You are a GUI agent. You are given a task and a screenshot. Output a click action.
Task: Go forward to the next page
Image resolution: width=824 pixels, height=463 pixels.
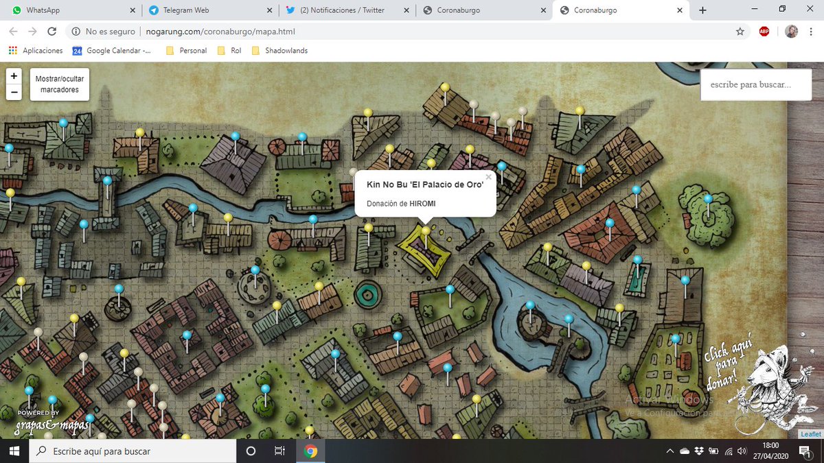click(x=32, y=32)
